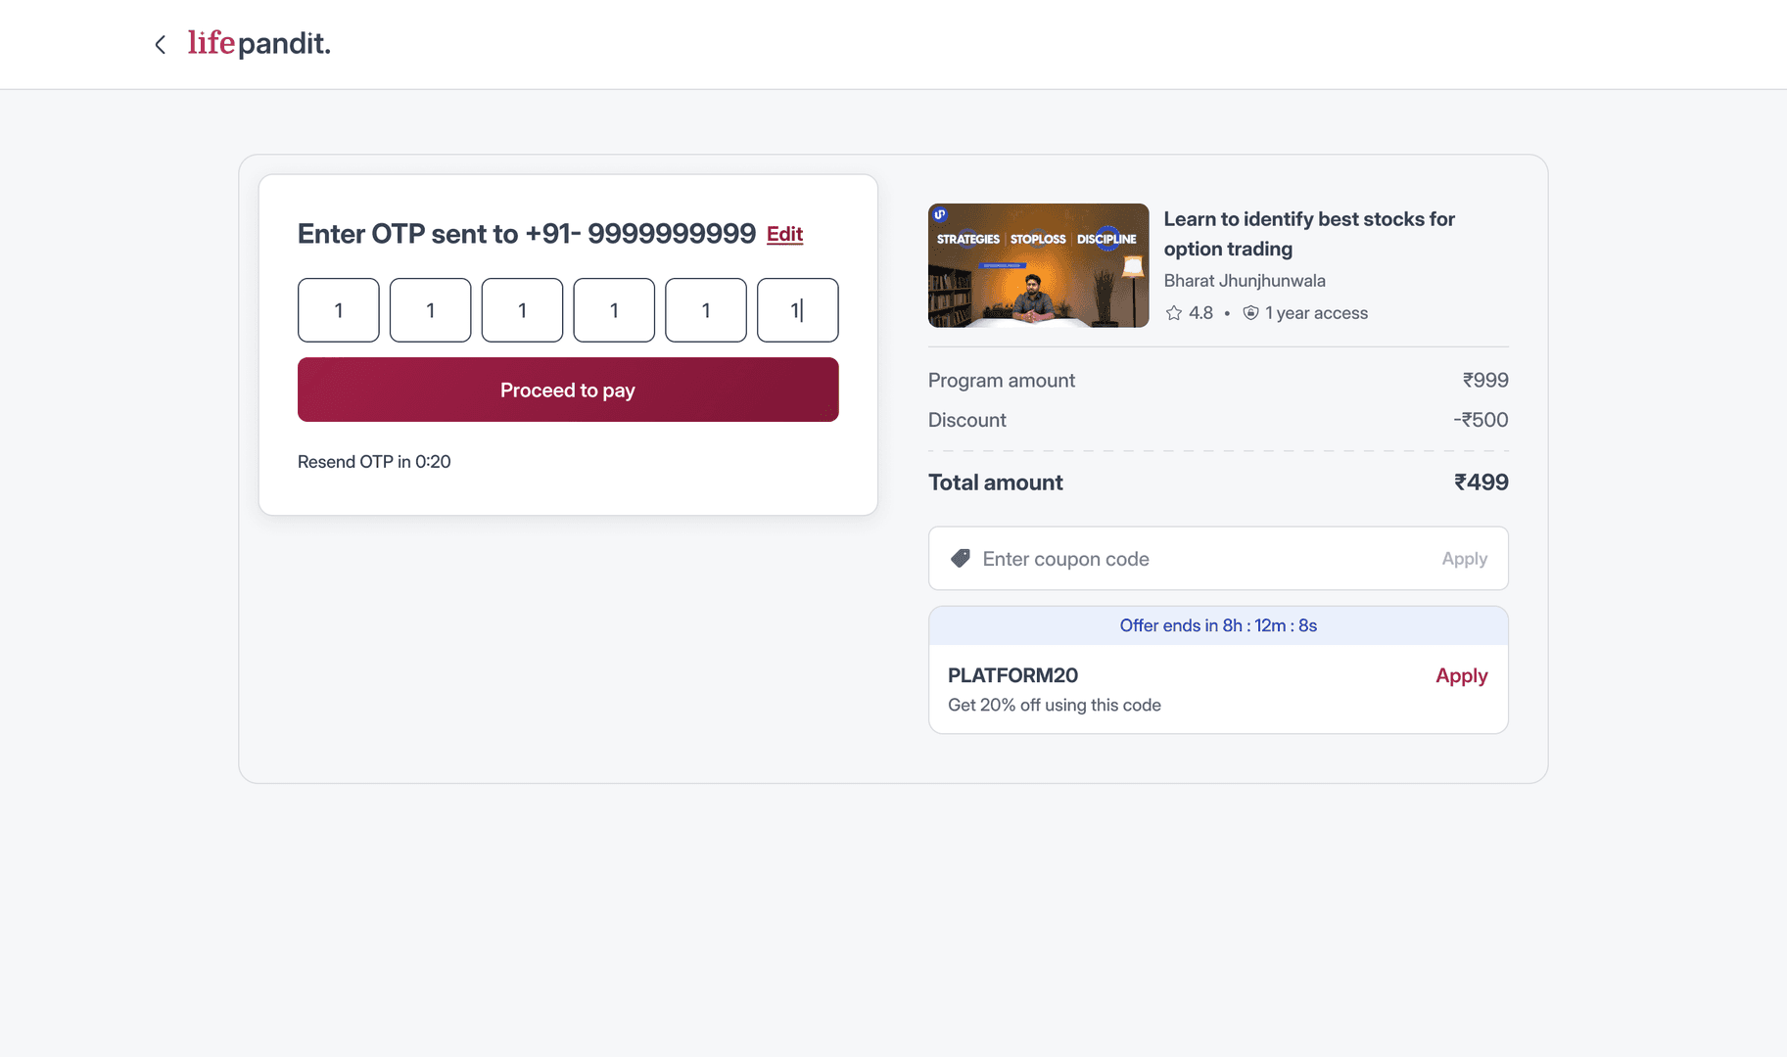Image resolution: width=1787 pixels, height=1057 pixels.
Task: Click the Offer ends countdown banner
Action: tap(1218, 626)
